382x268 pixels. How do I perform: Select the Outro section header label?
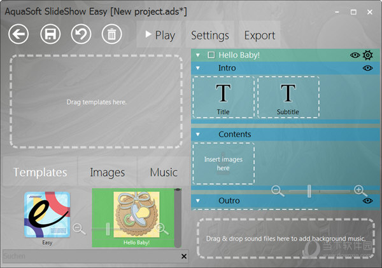click(x=229, y=201)
